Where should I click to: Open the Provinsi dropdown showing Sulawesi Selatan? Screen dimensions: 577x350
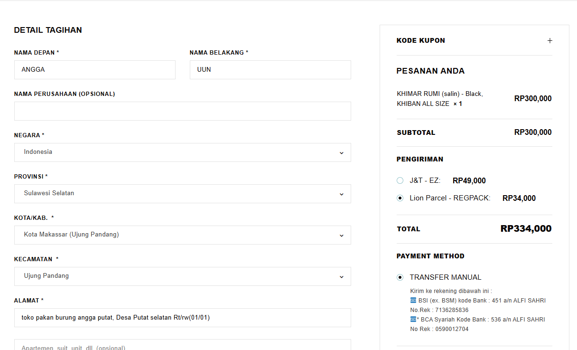[x=182, y=194]
